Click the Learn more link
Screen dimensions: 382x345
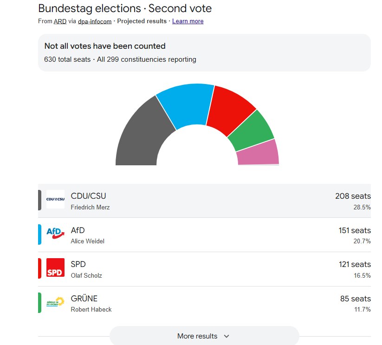point(188,21)
